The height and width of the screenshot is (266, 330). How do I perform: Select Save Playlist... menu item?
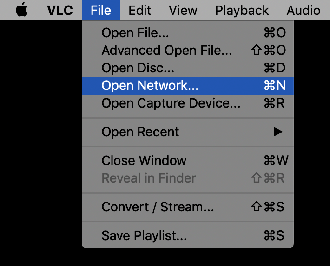click(x=188, y=235)
